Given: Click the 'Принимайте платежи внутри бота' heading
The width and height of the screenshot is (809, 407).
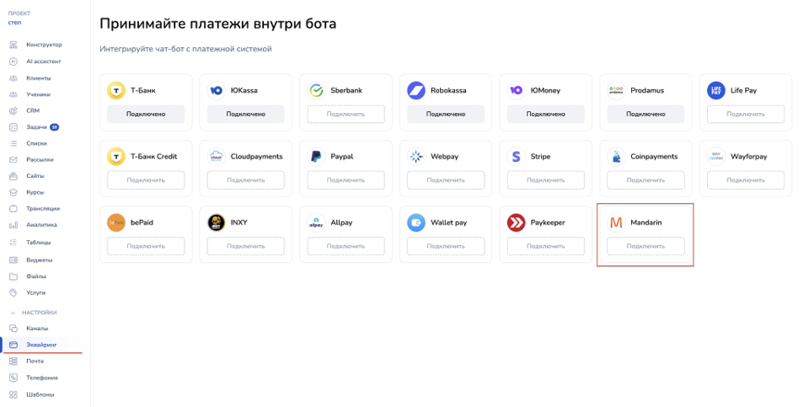Looking at the screenshot, I should pos(217,24).
